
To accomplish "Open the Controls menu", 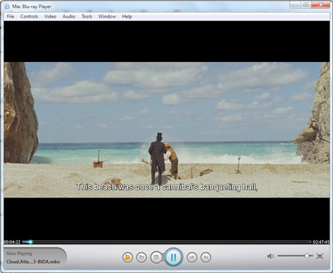I will [x=29, y=16].
